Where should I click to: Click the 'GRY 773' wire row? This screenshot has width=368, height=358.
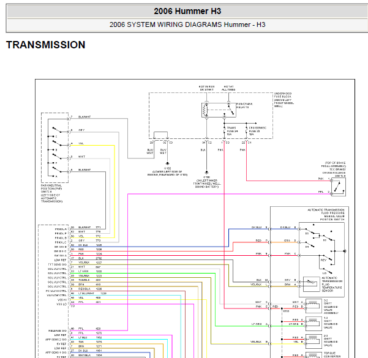pyautogui.click(x=86, y=241)
